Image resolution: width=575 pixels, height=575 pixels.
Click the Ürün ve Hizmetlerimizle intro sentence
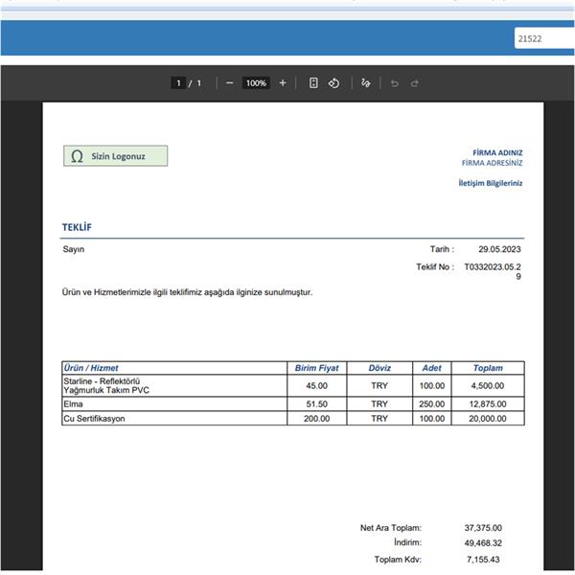pyautogui.click(x=187, y=292)
